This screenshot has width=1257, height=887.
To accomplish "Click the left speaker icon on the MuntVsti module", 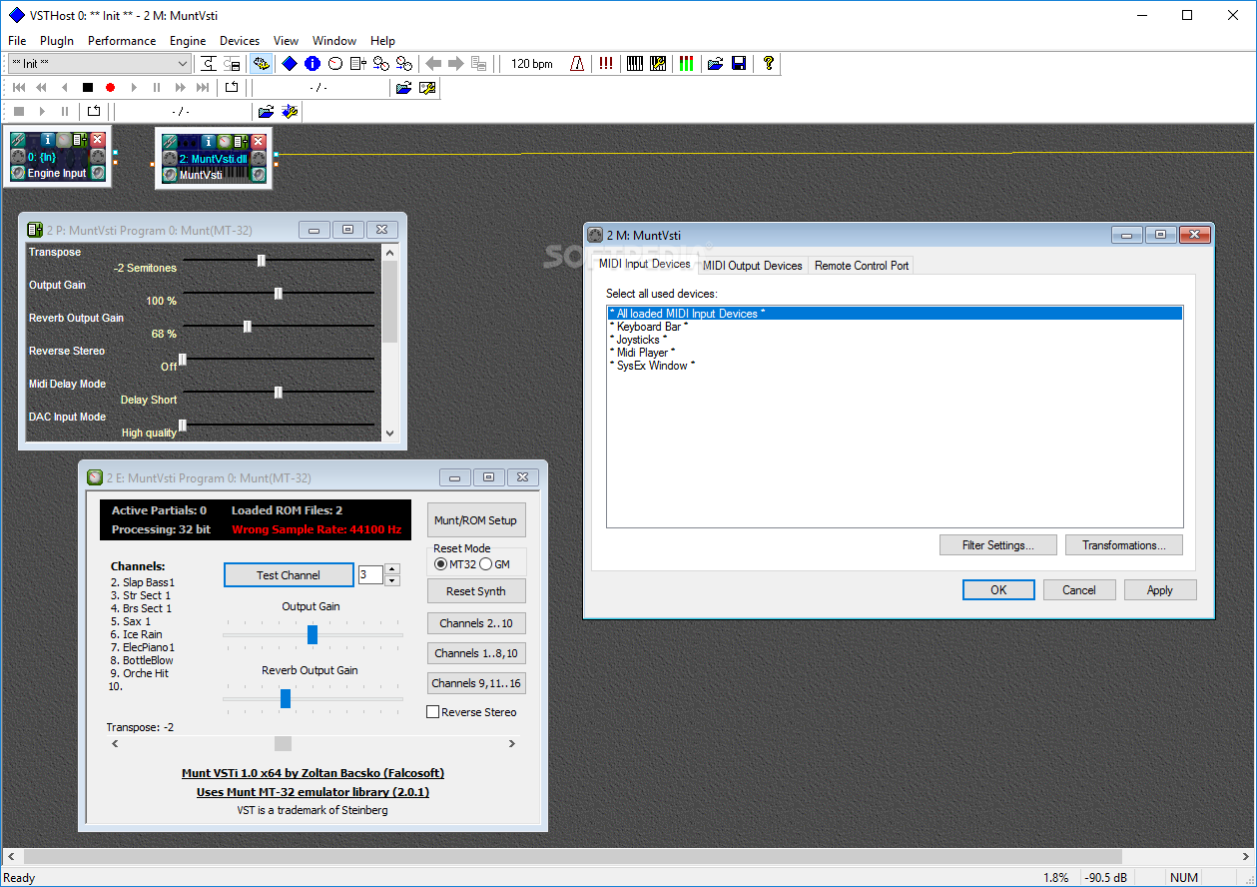I will click(x=170, y=174).
